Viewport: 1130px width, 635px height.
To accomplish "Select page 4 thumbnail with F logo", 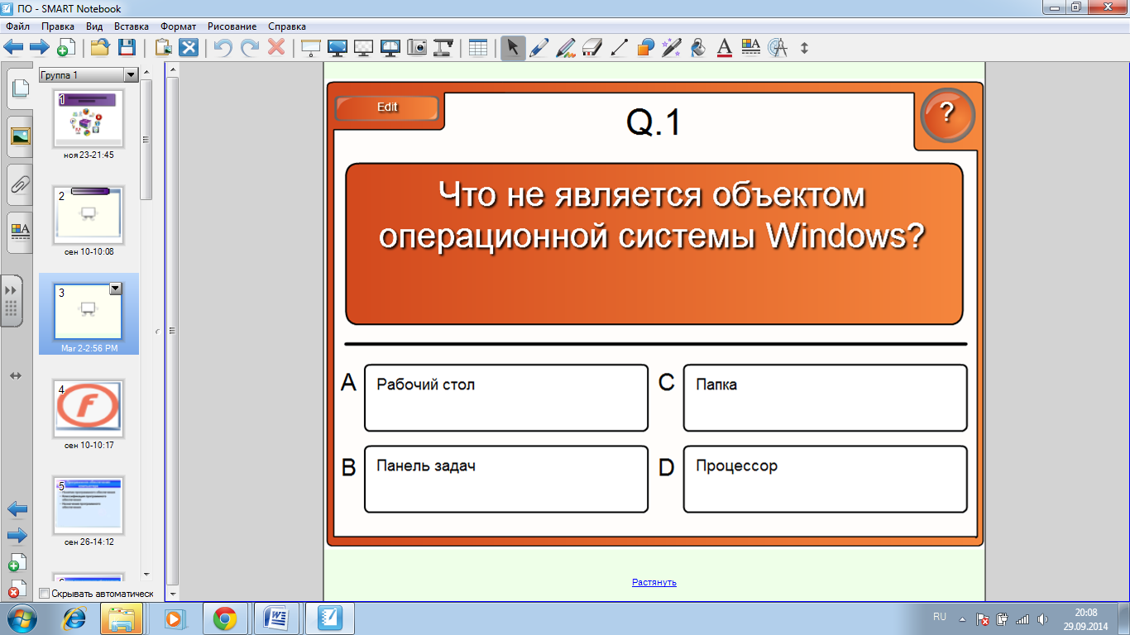I will [89, 409].
